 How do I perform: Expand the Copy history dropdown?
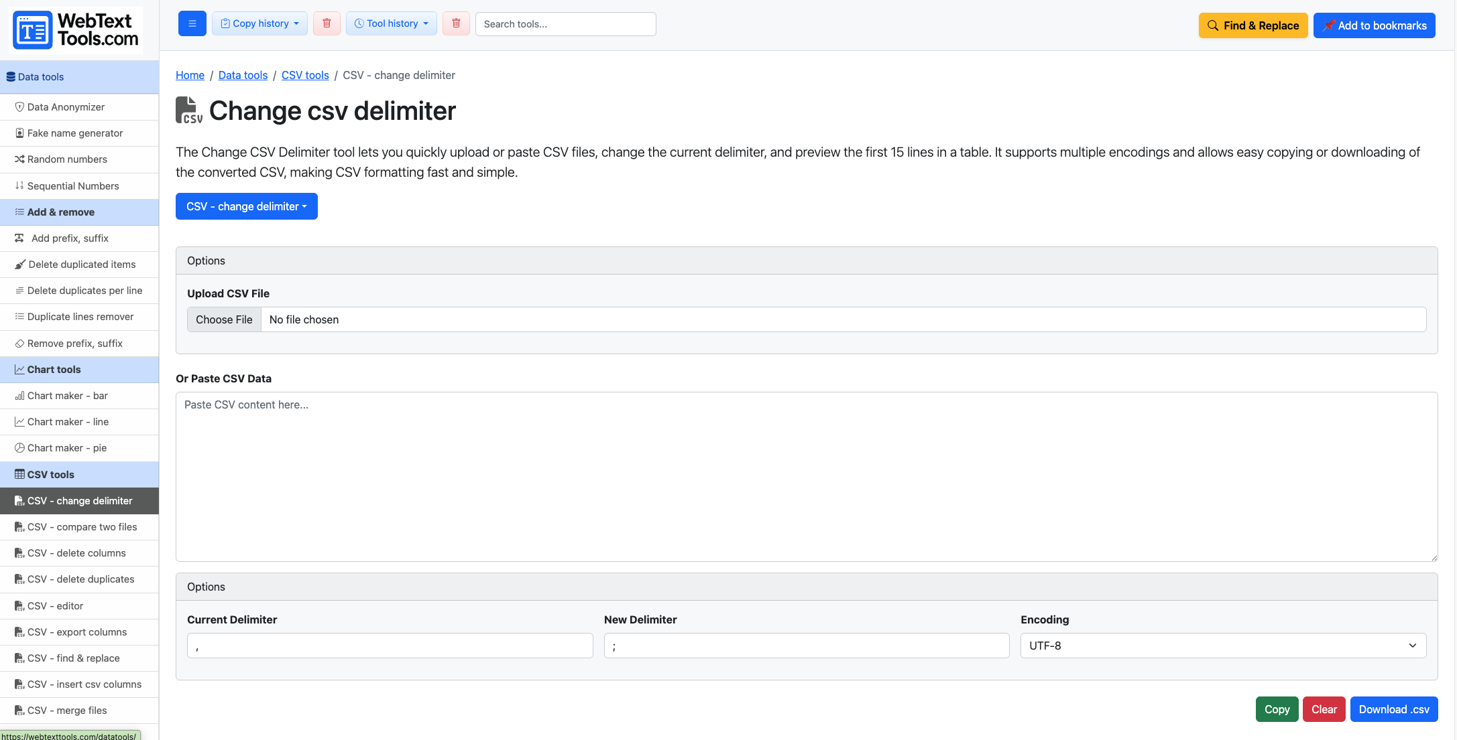click(259, 23)
